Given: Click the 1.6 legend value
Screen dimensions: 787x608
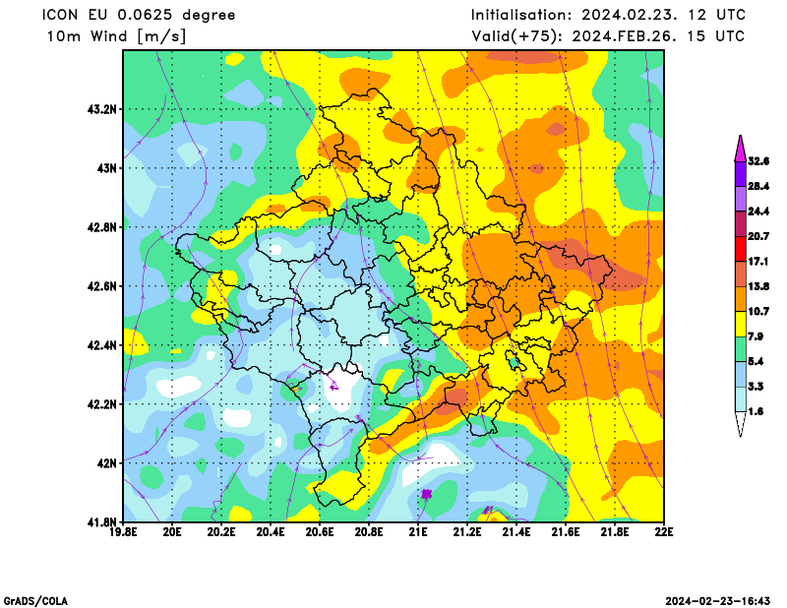Looking at the screenshot, I should [x=756, y=411].
